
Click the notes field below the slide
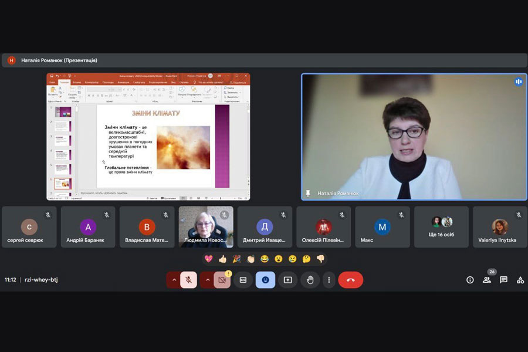click(x=163, y=193)
